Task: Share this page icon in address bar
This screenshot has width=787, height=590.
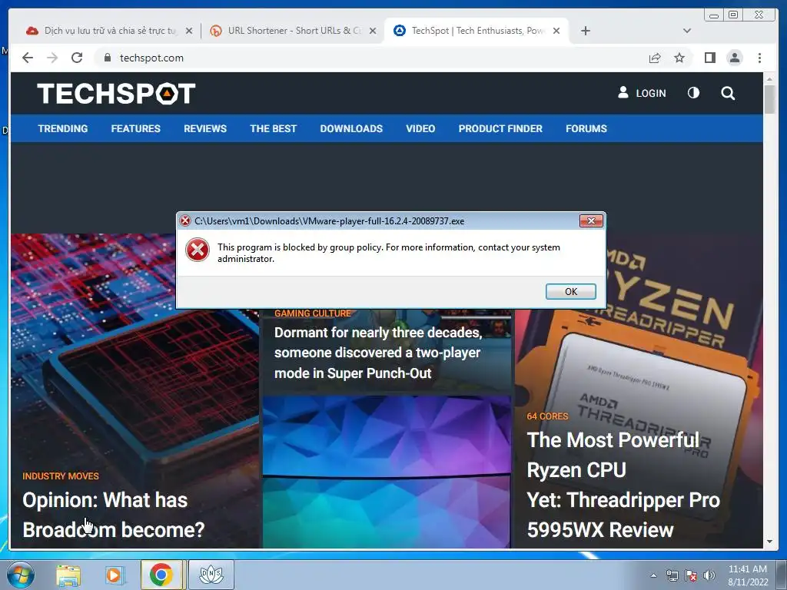Action: point(655,58)
